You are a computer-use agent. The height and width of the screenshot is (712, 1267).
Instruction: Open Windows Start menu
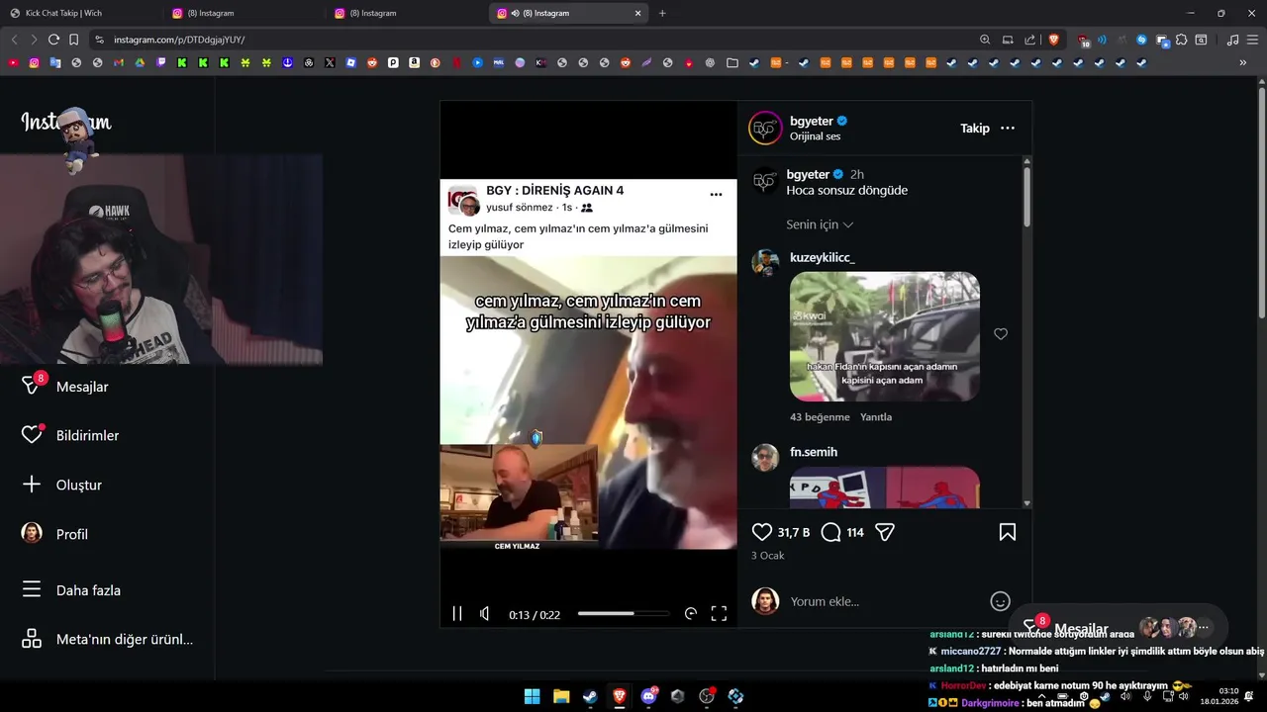coord(532,696)
